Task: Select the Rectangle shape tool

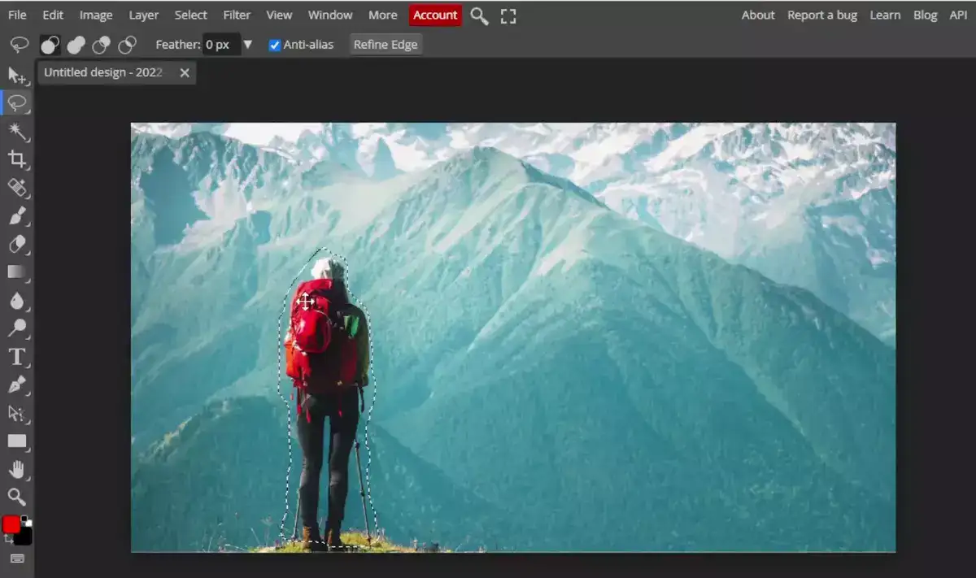Action: [x=17, y=441]
